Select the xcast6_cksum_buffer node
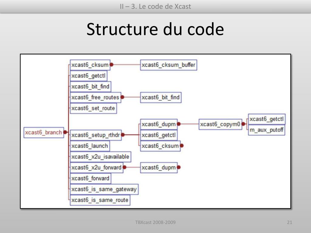This screenshot has height=233, width=311. point(168,65)
